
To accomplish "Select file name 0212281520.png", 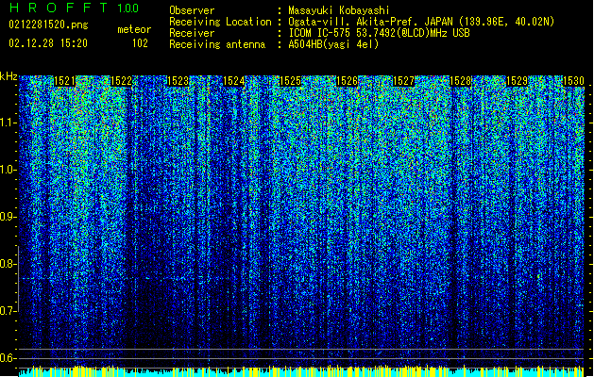I will (48, 25).
